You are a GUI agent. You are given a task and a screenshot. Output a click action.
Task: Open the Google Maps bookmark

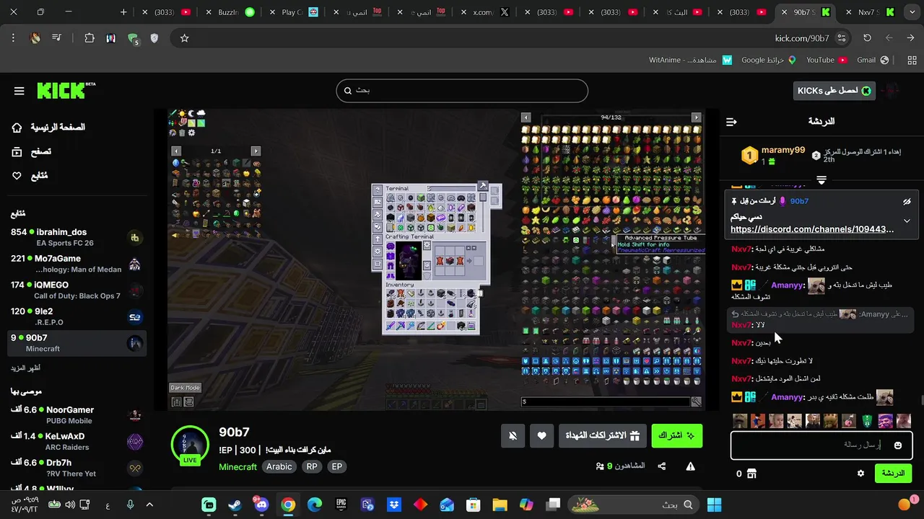pyautogui.click(x=769, y=60)
